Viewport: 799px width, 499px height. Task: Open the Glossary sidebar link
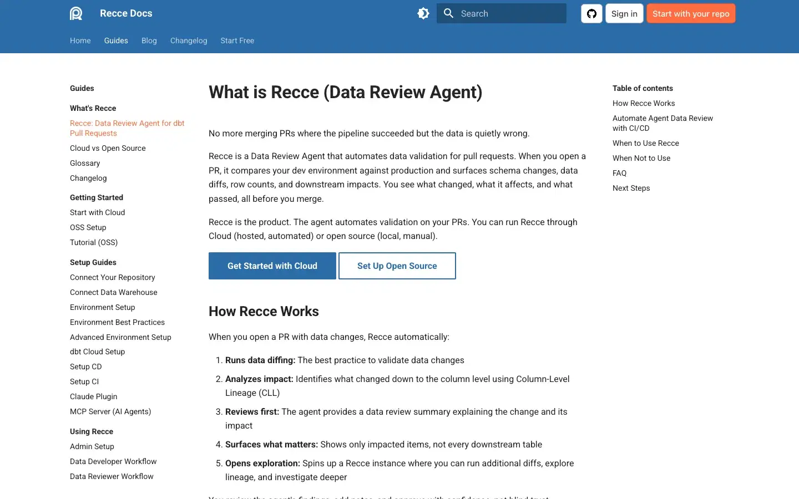tap(85, 163)
